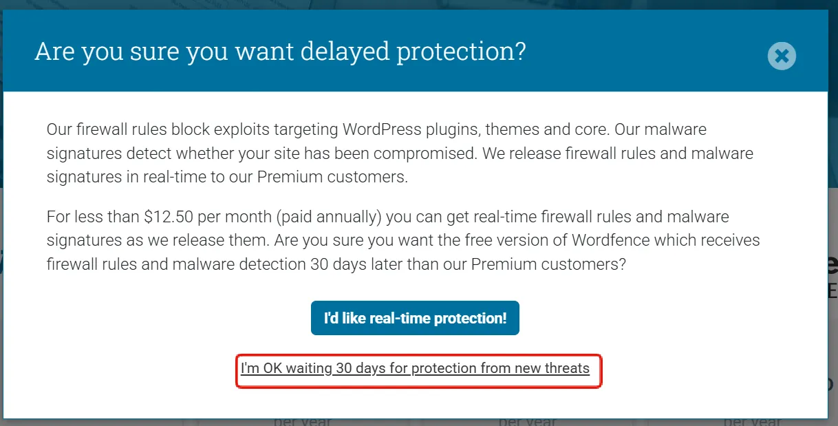
Task: Click "in real-time to our Premium" line
Action: pos(227,177)
